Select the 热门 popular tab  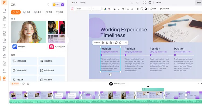coord(16,12)
